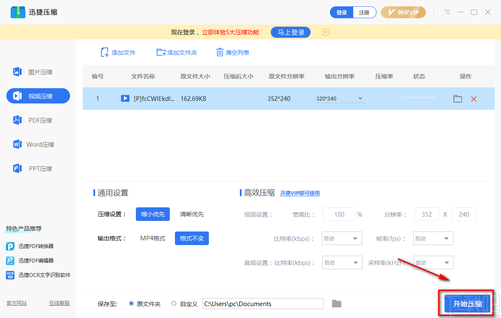
Task: Click the save path input field
Action: coord(262,304)
